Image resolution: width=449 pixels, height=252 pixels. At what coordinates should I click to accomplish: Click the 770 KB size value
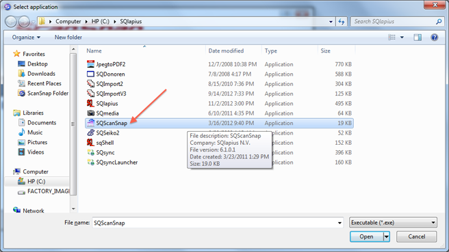343,64
